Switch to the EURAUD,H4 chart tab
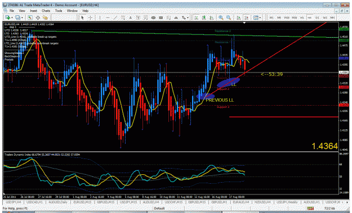This screenshot has width=352, height=213. pos(240,202)
